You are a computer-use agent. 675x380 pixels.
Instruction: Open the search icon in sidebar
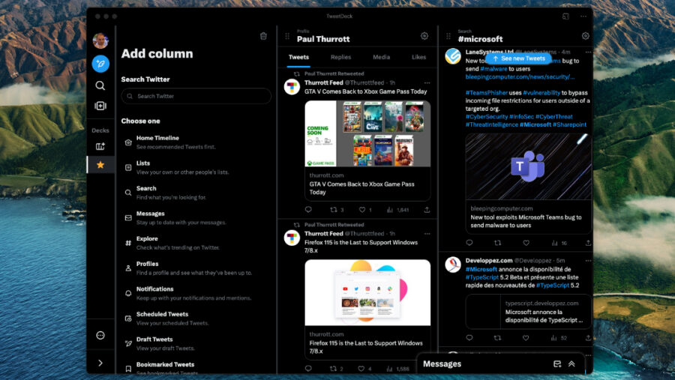tap(100, 85)
